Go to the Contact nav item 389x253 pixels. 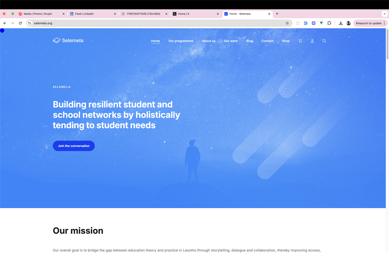pyautogui.click(x=267, y=41)
